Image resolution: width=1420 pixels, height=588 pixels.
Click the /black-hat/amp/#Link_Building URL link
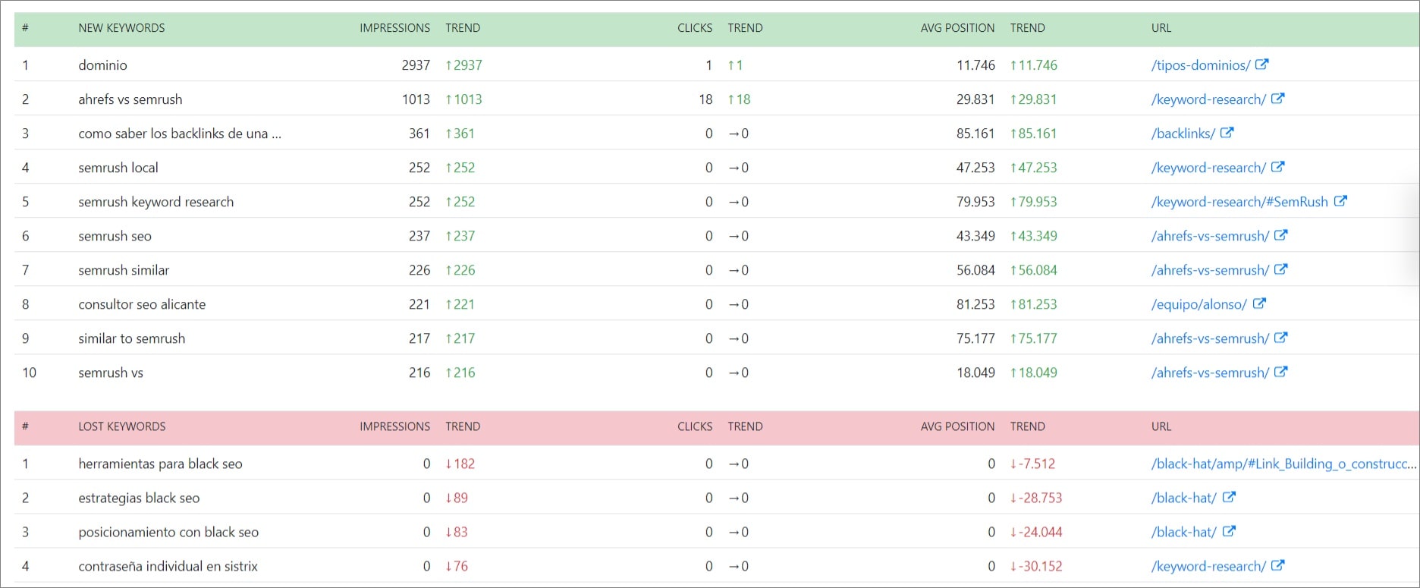(1283, 464)
